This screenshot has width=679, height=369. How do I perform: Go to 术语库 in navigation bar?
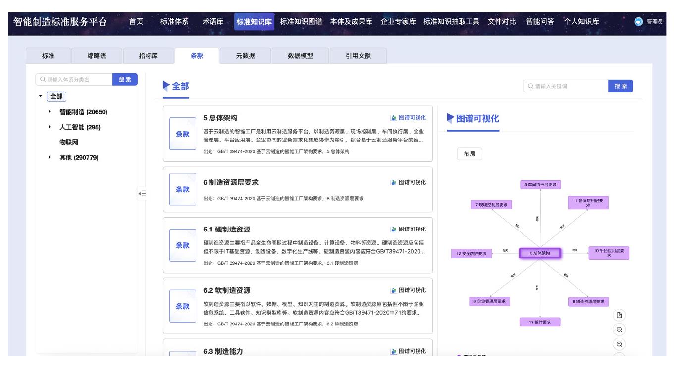pyautogui.click(x=212, y=22)
